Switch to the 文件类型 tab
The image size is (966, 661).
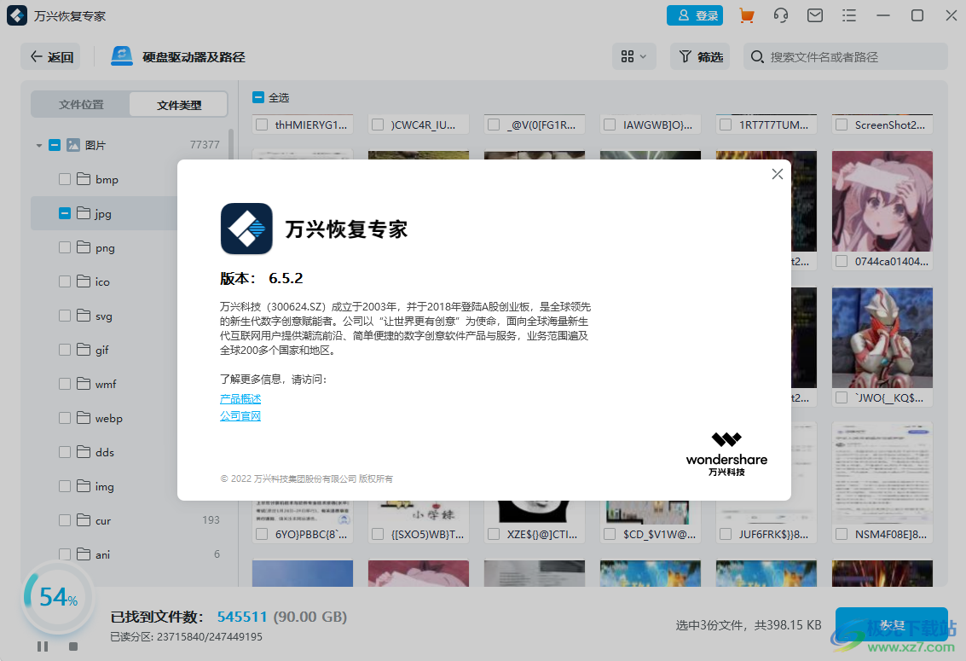179,105
